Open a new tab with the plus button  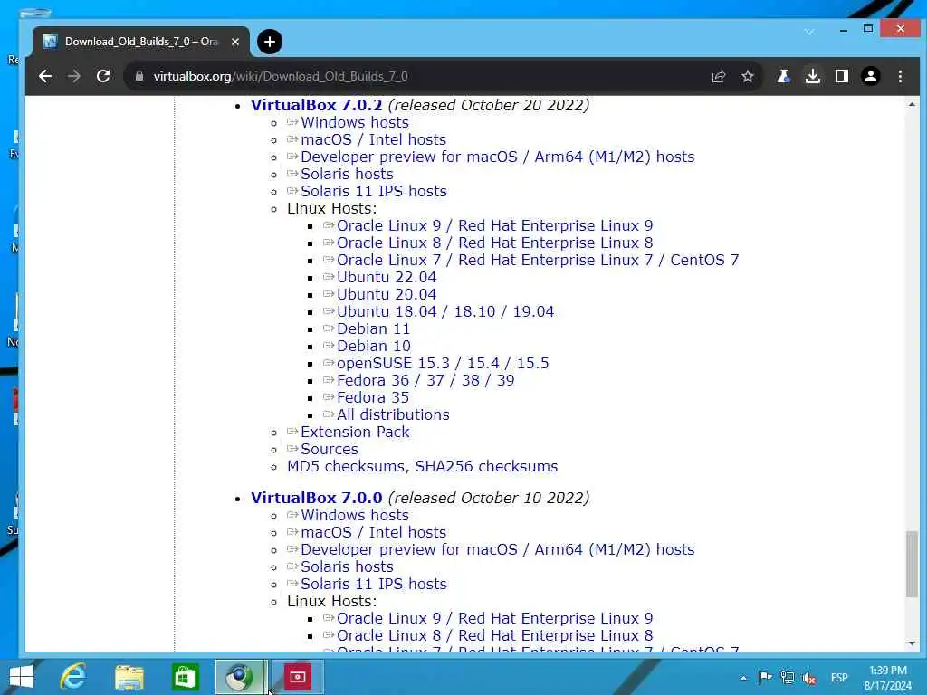coord(270,42)
